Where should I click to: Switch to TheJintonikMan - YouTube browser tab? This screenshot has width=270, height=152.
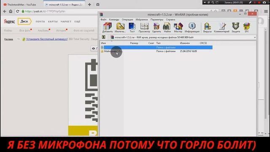point(22,5)
